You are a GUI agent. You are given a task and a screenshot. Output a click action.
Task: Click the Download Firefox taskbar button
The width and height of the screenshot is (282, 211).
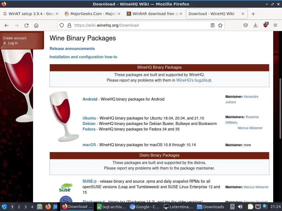coord(77,207)
